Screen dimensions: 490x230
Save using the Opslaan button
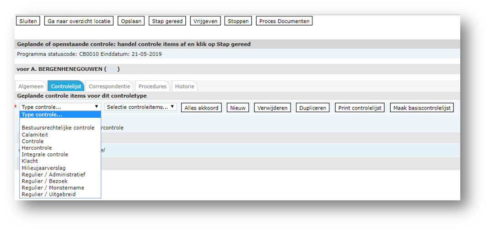click(x=132, y=21)
